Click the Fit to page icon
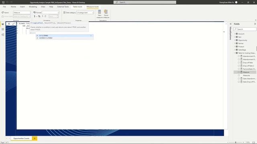The width and height of the screenshot is (257, 144). coord(254,142)
